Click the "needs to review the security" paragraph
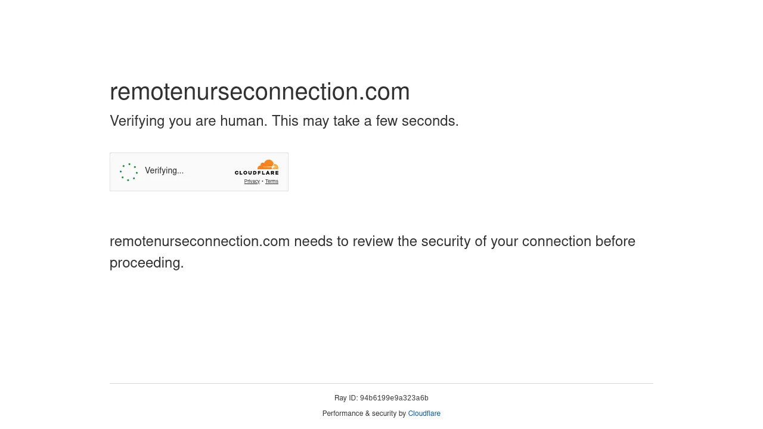 373,252
